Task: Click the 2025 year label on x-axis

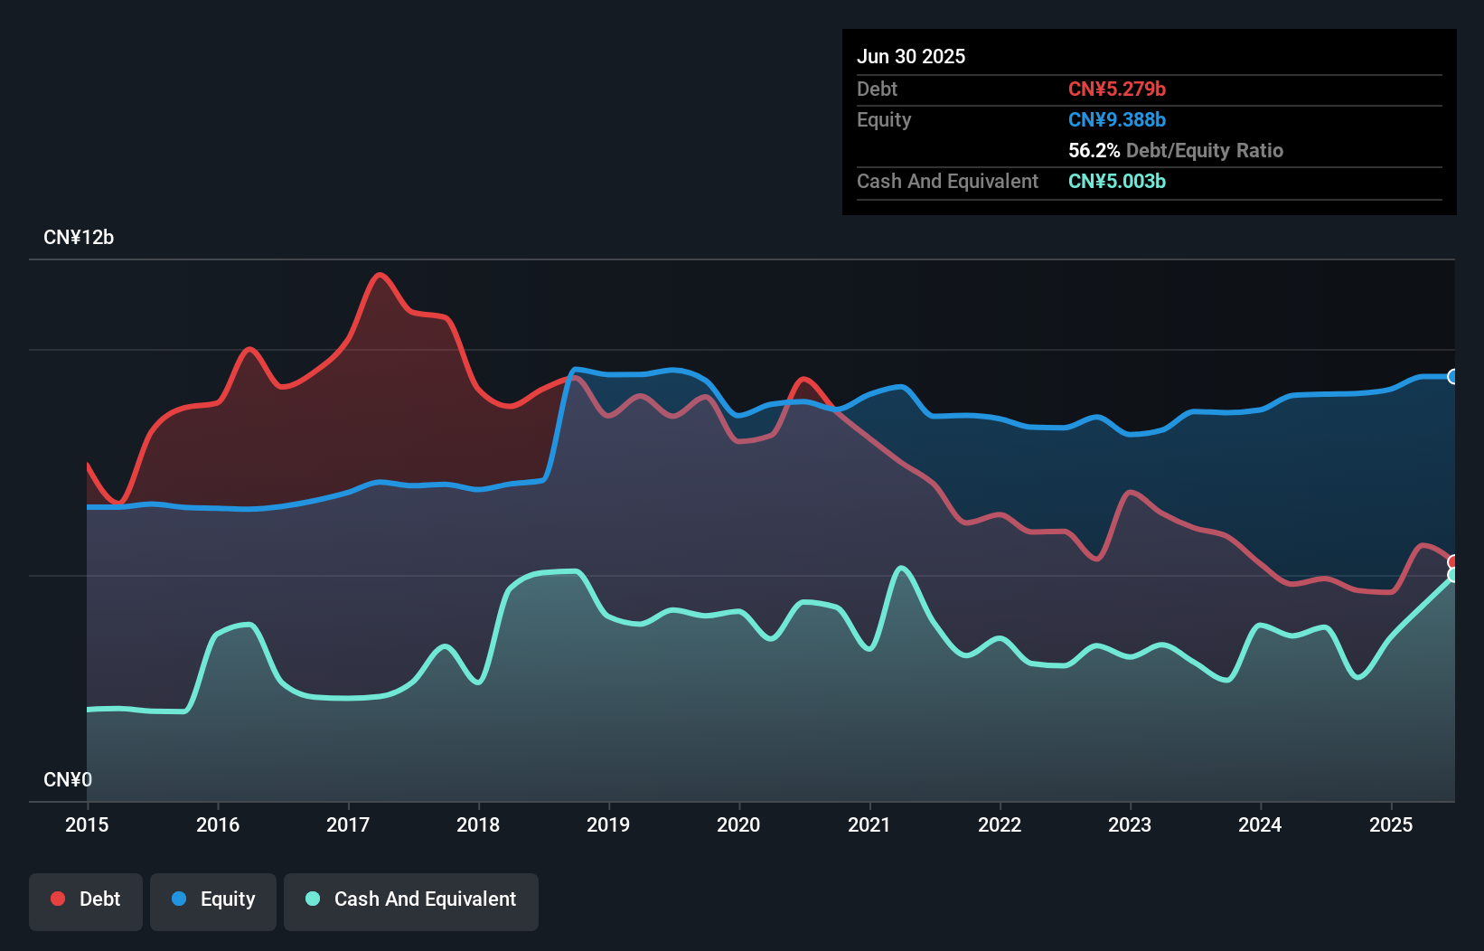Action: [x=1391, y=824]
